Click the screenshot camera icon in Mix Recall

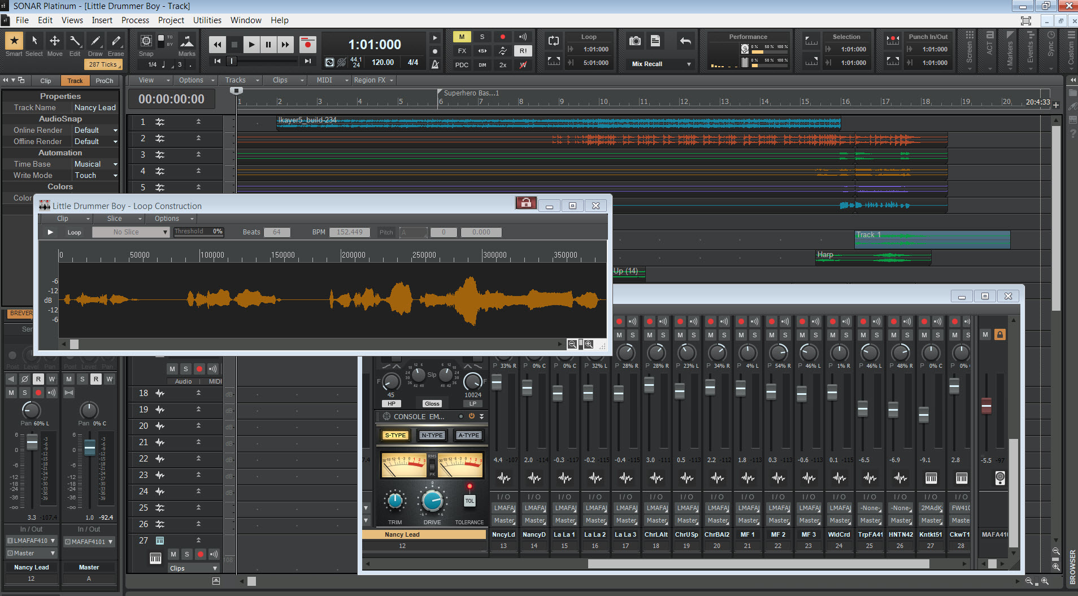pyautogui.click(x=635, y=41)
